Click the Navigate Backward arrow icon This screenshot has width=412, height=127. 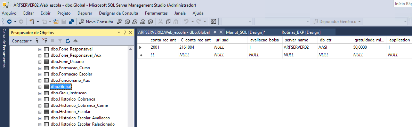[x=10, y=22]
